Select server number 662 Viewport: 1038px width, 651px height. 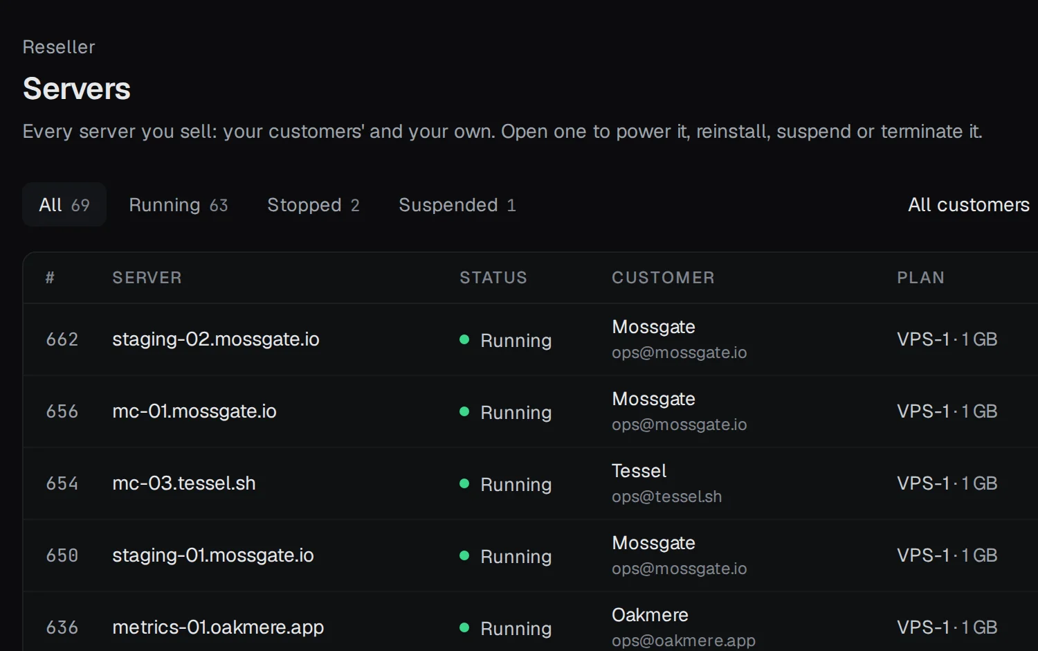tap(62, 339)
